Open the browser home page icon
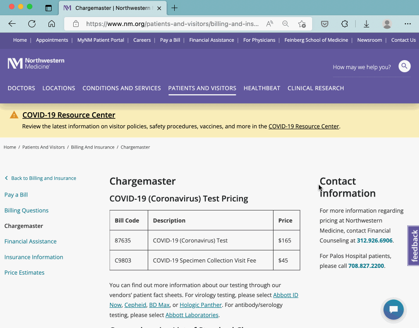Screen dimensions: 419x328 click(x=52, y=24)
